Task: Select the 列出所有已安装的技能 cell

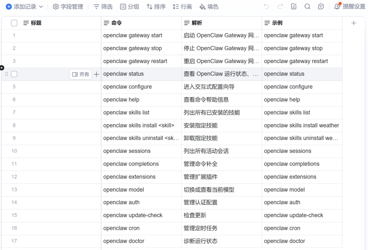Action: tap(221, 113)
